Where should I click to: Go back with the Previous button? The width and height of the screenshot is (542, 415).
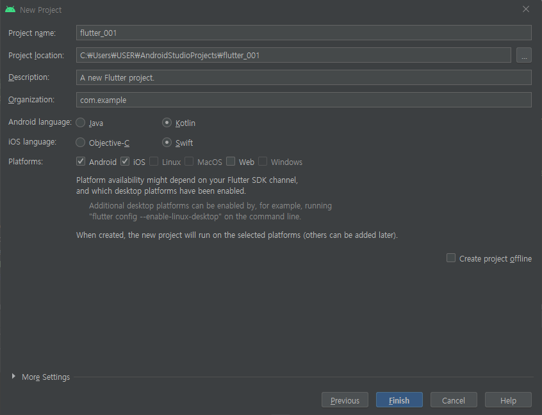point(345,400)
